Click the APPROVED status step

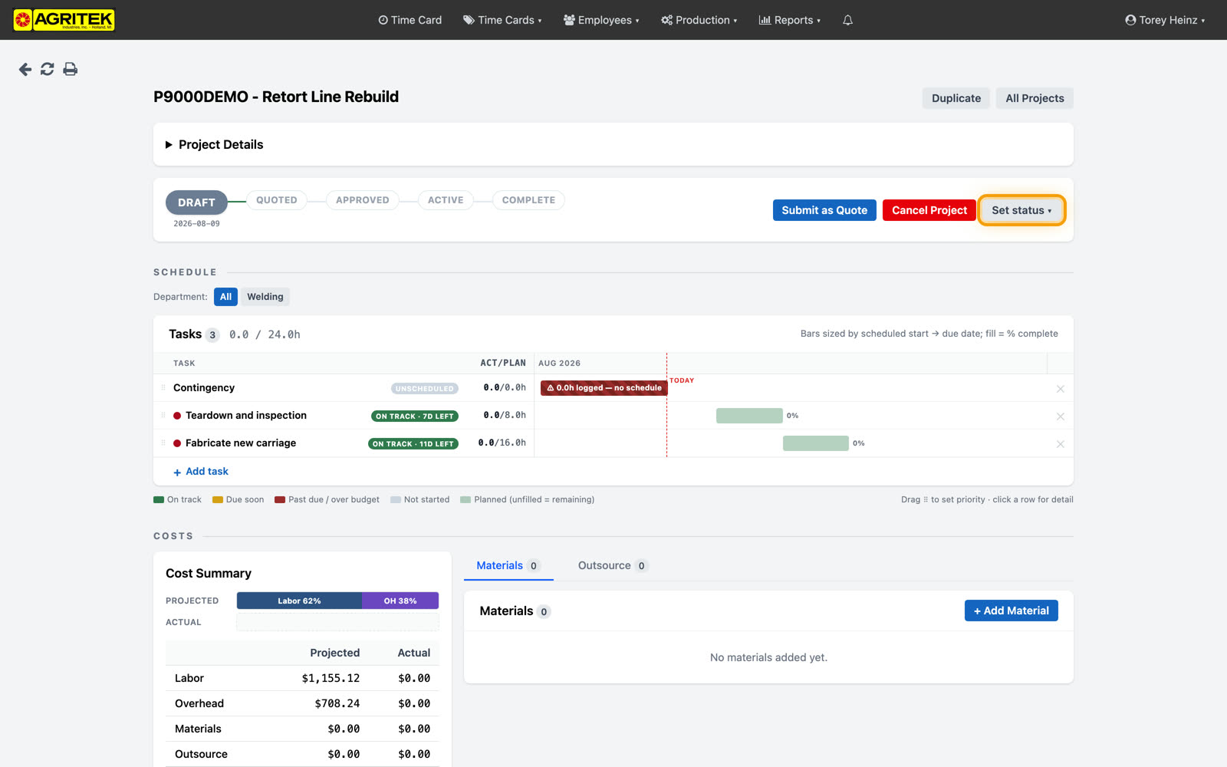point(363,200)
